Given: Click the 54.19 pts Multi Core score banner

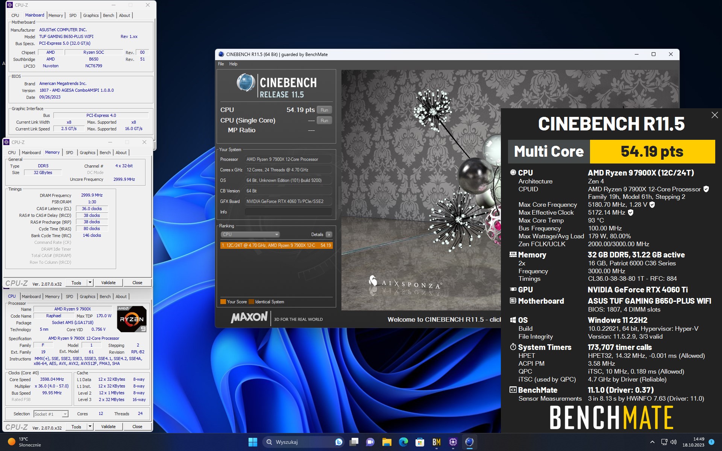Looking at the screenshot, I should pos(652,151).
